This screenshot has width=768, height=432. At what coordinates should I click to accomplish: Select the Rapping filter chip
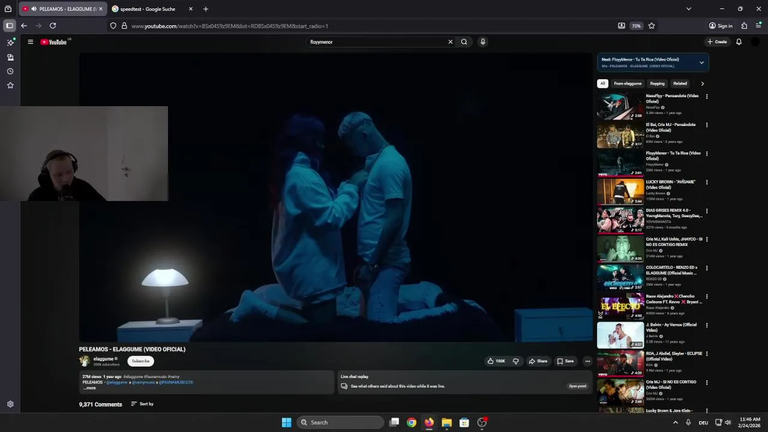657,83
